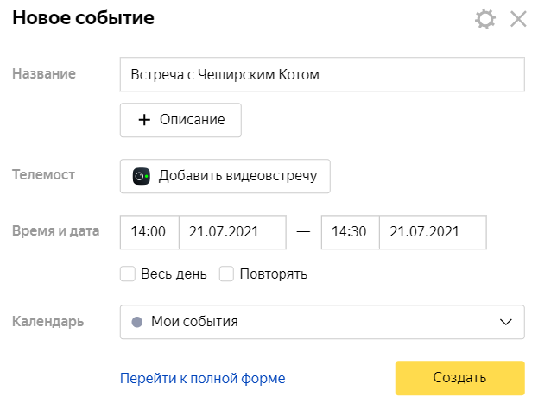Click the gray dot beside Мои события
This screenshot has height=403, width=538.
click(136, 322)
